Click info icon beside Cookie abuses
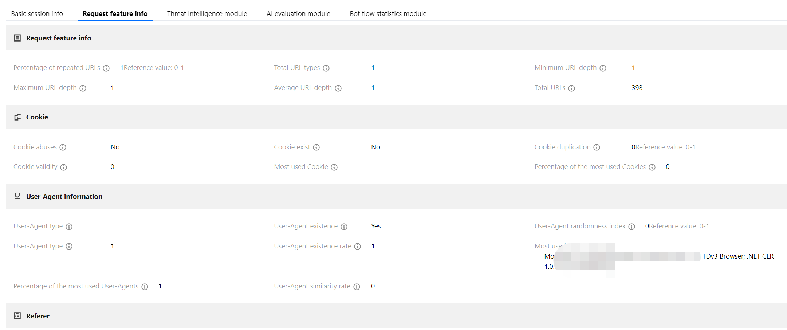The width and height of the screenshot is (787, 330). point(63,148)
